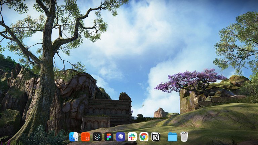
Task: Open Google Chrome from the dock
Action: [x=144, y=137]
